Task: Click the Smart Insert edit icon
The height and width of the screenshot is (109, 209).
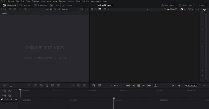Action: [x=29, y=86]
